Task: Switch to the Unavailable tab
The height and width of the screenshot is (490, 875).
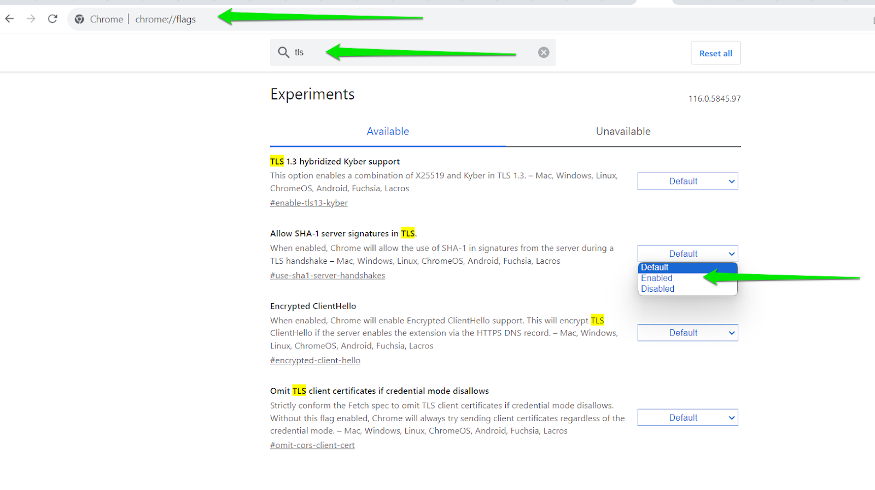Action: pos(623,131)
